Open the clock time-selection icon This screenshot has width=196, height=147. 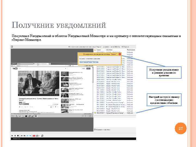[x=37, y=136]
